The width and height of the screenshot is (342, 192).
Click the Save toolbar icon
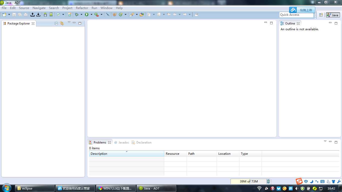(x=14, y=14)
